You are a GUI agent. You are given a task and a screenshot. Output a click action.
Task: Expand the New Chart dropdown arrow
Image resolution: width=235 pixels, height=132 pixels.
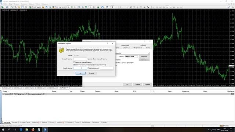click(x=4, y=7)
